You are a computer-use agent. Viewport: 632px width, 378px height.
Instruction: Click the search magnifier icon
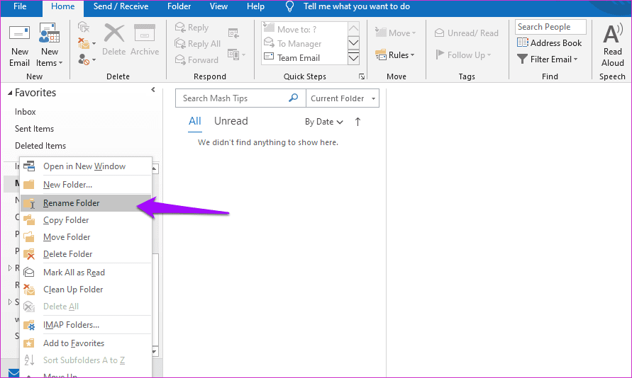click(x=294, y=98)
